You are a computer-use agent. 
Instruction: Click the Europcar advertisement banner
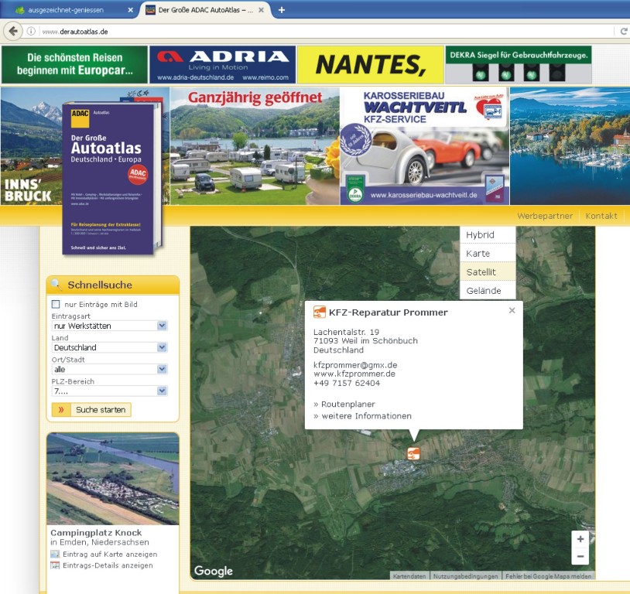coord(74,64)
